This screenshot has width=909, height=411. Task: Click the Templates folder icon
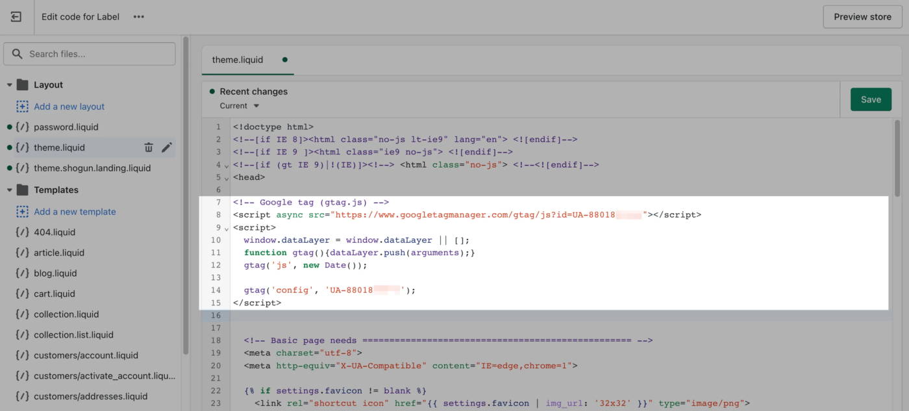click(23, 190)
